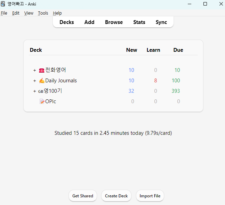Maximize the Anki window

205,4
